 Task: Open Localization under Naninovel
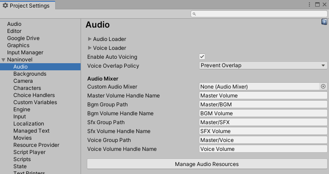tap(29, 124)
